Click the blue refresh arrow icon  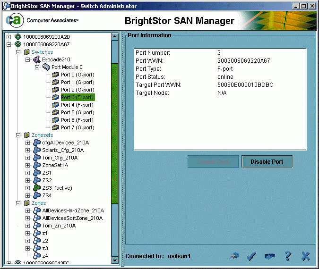(269, 256)
